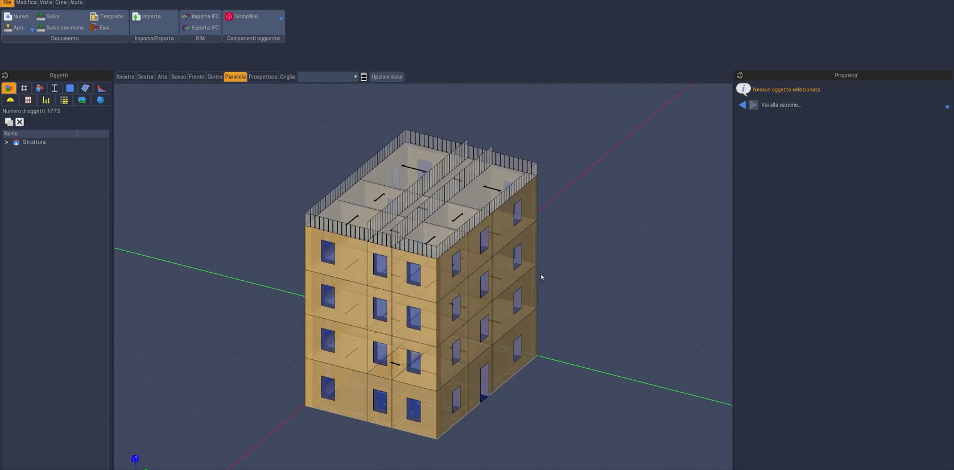Click the Nome column header
Image resolution: width=954 pixels, height=470 pixels.
[x=40, y=134]
